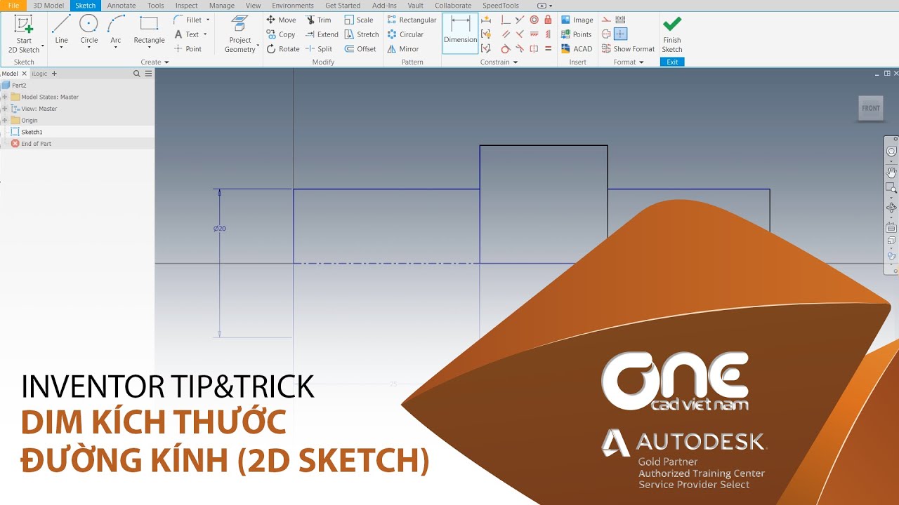Toggle Show Format
Viewport: 899px width, 505px height.
coord(628,49)
